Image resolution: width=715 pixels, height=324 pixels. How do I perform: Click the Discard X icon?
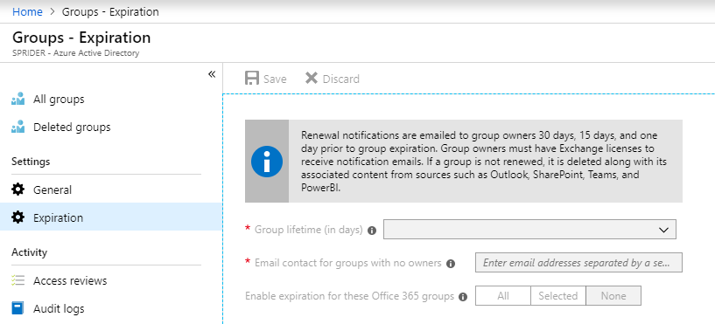coord(312,79)
